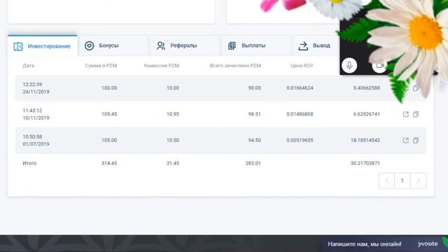The image size is (448, 252).
Task: Switch to the Рефералы tab
Action: 185,45
